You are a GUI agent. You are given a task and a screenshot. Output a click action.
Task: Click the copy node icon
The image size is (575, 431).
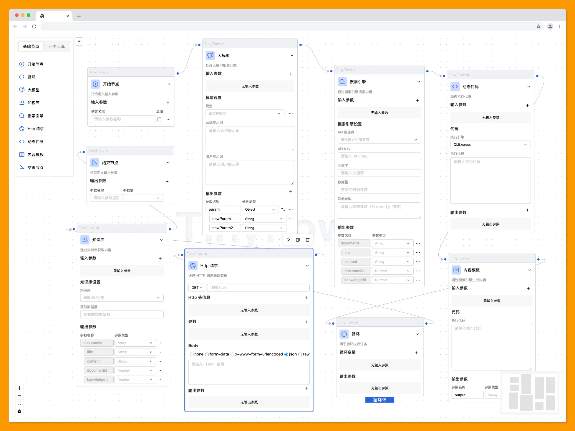[298, 240]
